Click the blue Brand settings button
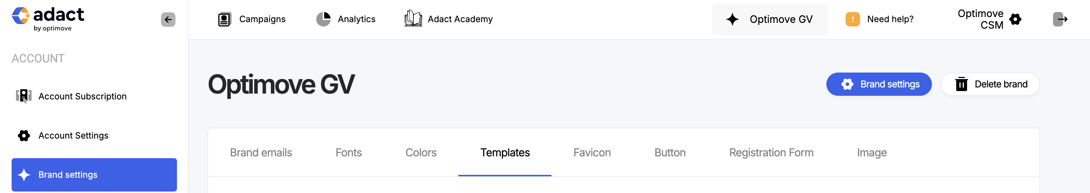The width and height of the screenshot is (1090, 193). point(879,84)
